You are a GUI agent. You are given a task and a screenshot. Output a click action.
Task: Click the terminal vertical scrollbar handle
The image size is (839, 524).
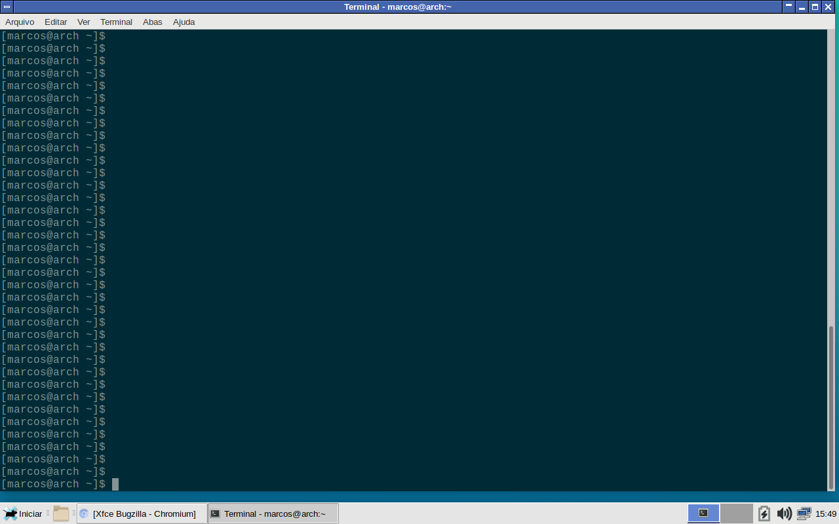[832, 406]
